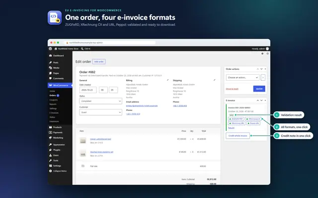Viewport: 318px width, 198px height.
Task: Edit Billing address pencil icon
Action: point(167,80)
